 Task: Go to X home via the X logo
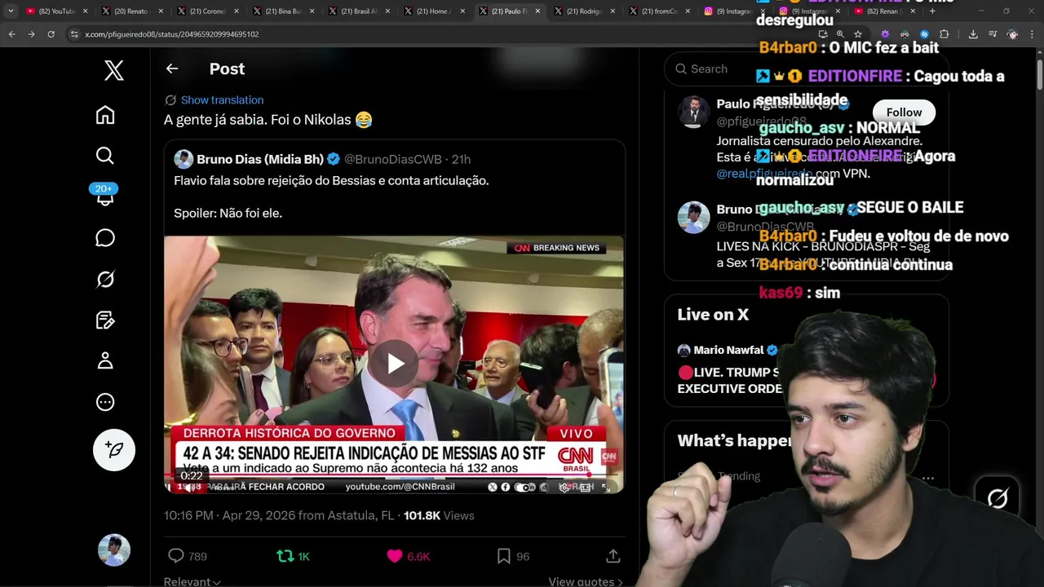tap(114, 70)
